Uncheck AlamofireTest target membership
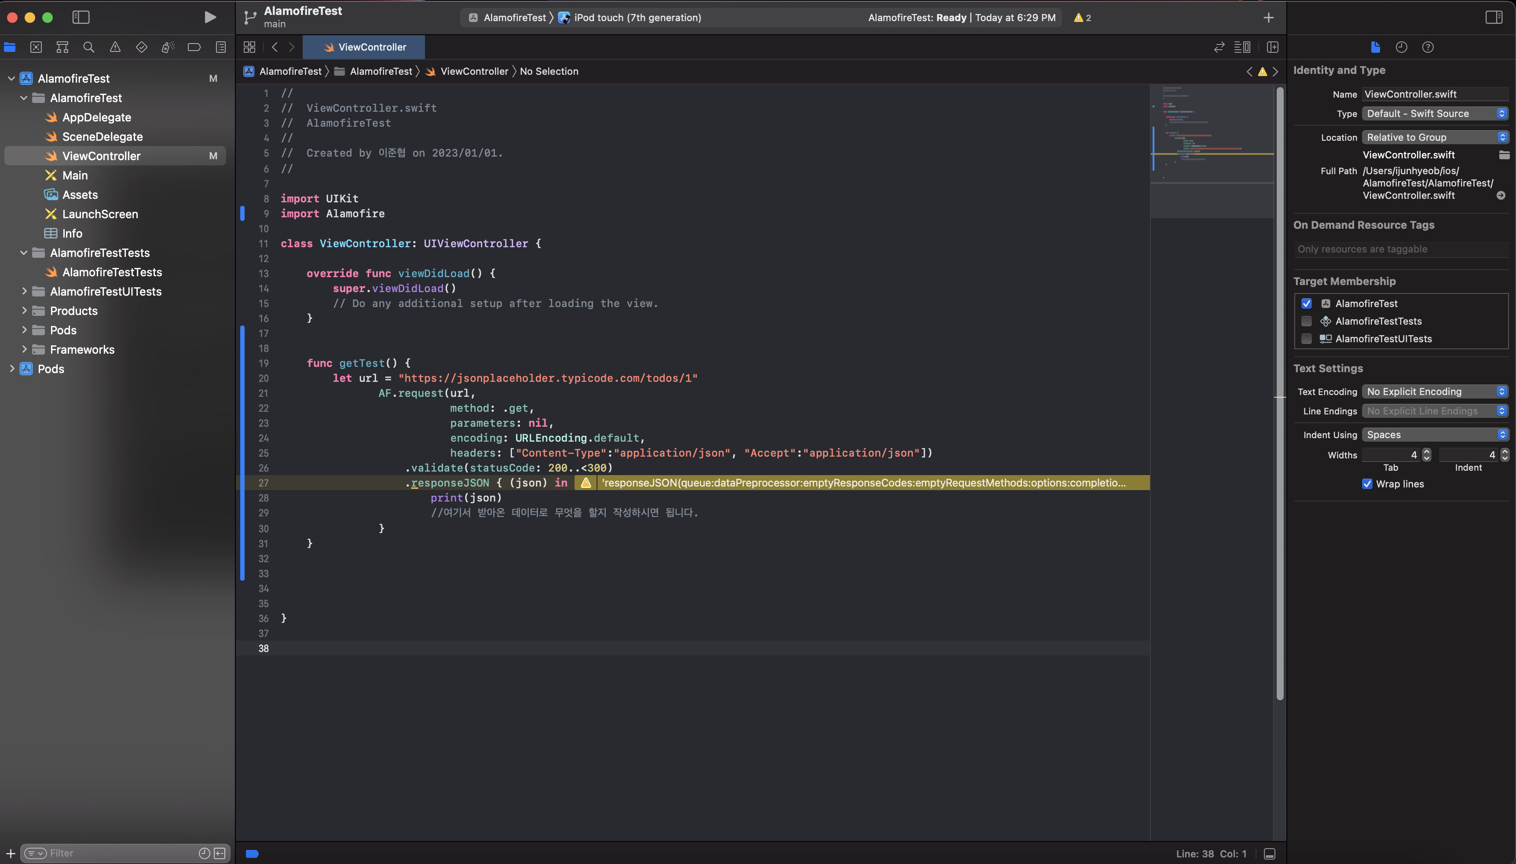1516x864 pixels. click(1307, 303)
